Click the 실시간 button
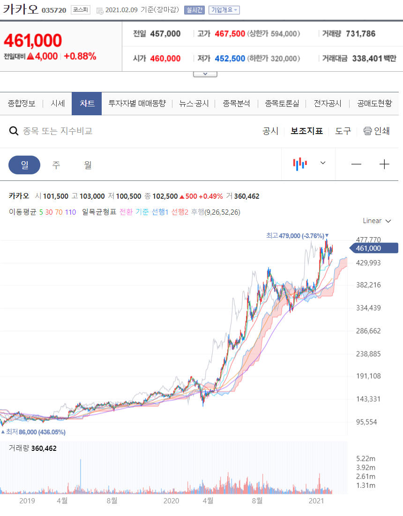This screenshot has height=516, width=403. click(x=194, y=10)
